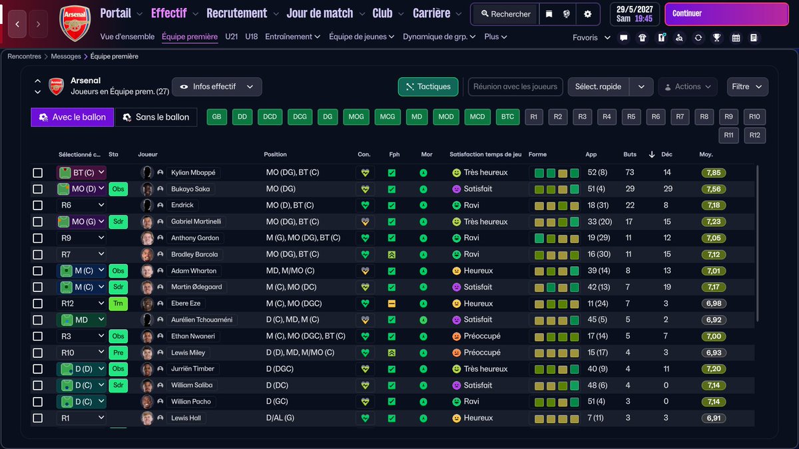
Task: Go forward with the right arrow
Action: [x=39, y=24]
